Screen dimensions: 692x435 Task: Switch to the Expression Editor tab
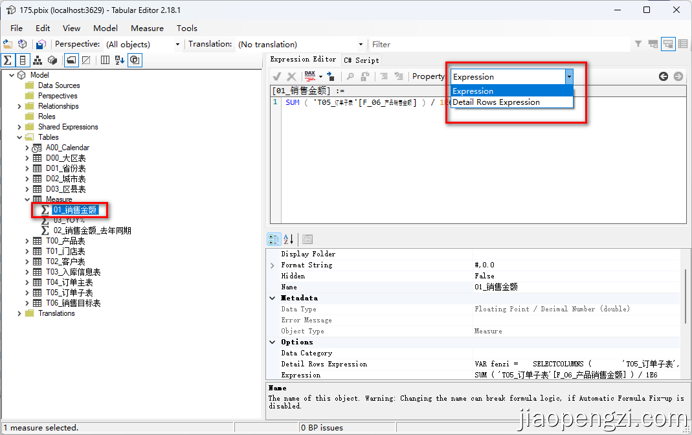point(303,59)
